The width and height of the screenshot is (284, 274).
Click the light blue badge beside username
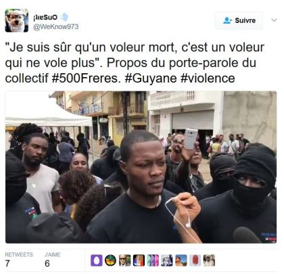click(x=64, y=17)
